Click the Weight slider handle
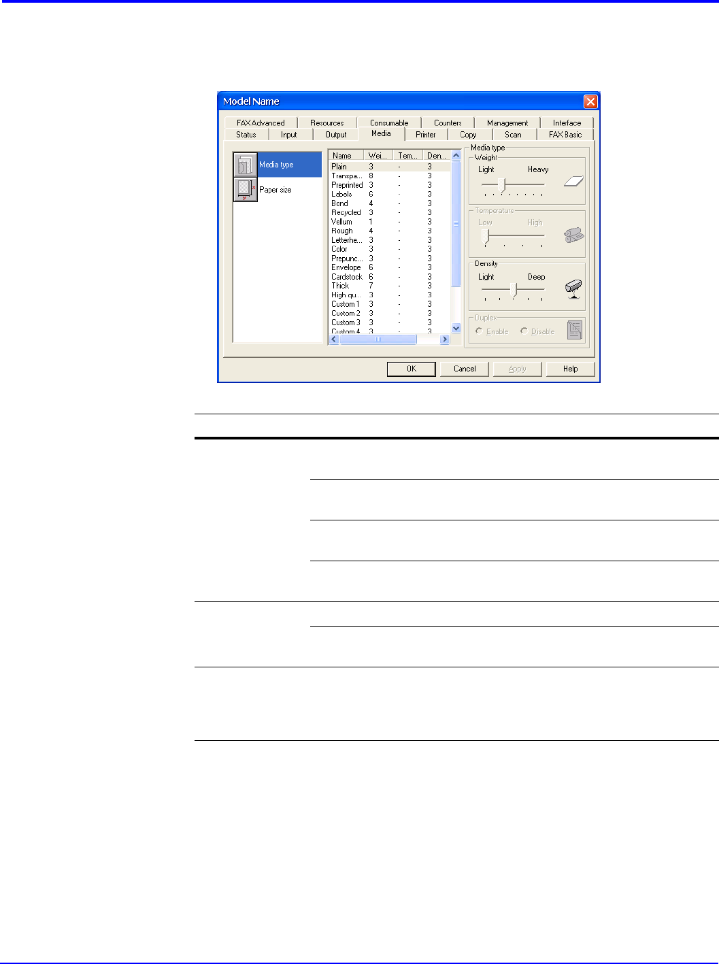Image resolution: width=719 pixels, height=964 pixels. coord(501,184)
